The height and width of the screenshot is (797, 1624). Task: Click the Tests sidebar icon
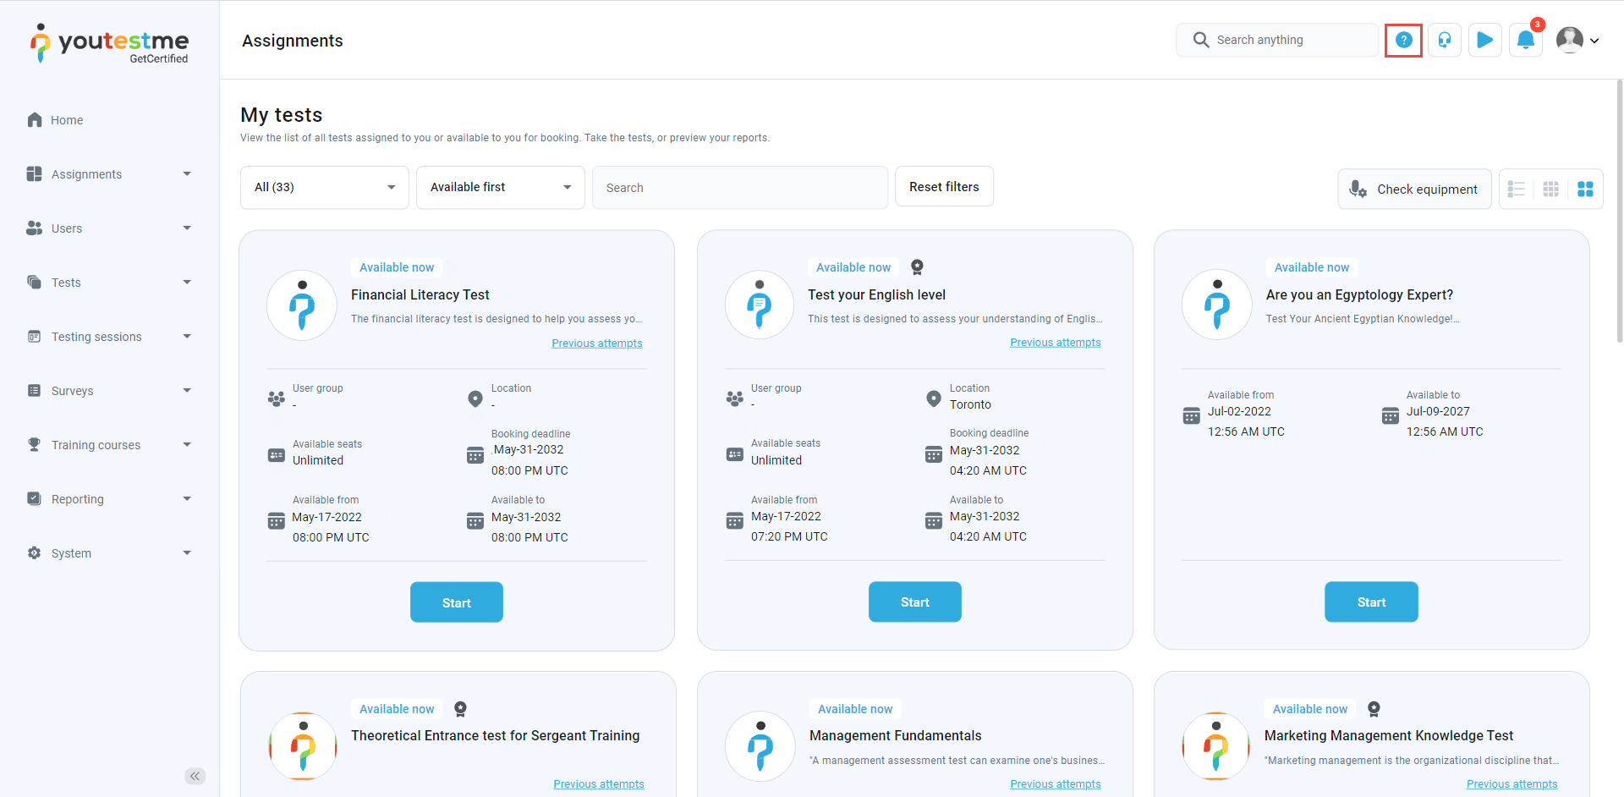[35, 282]
